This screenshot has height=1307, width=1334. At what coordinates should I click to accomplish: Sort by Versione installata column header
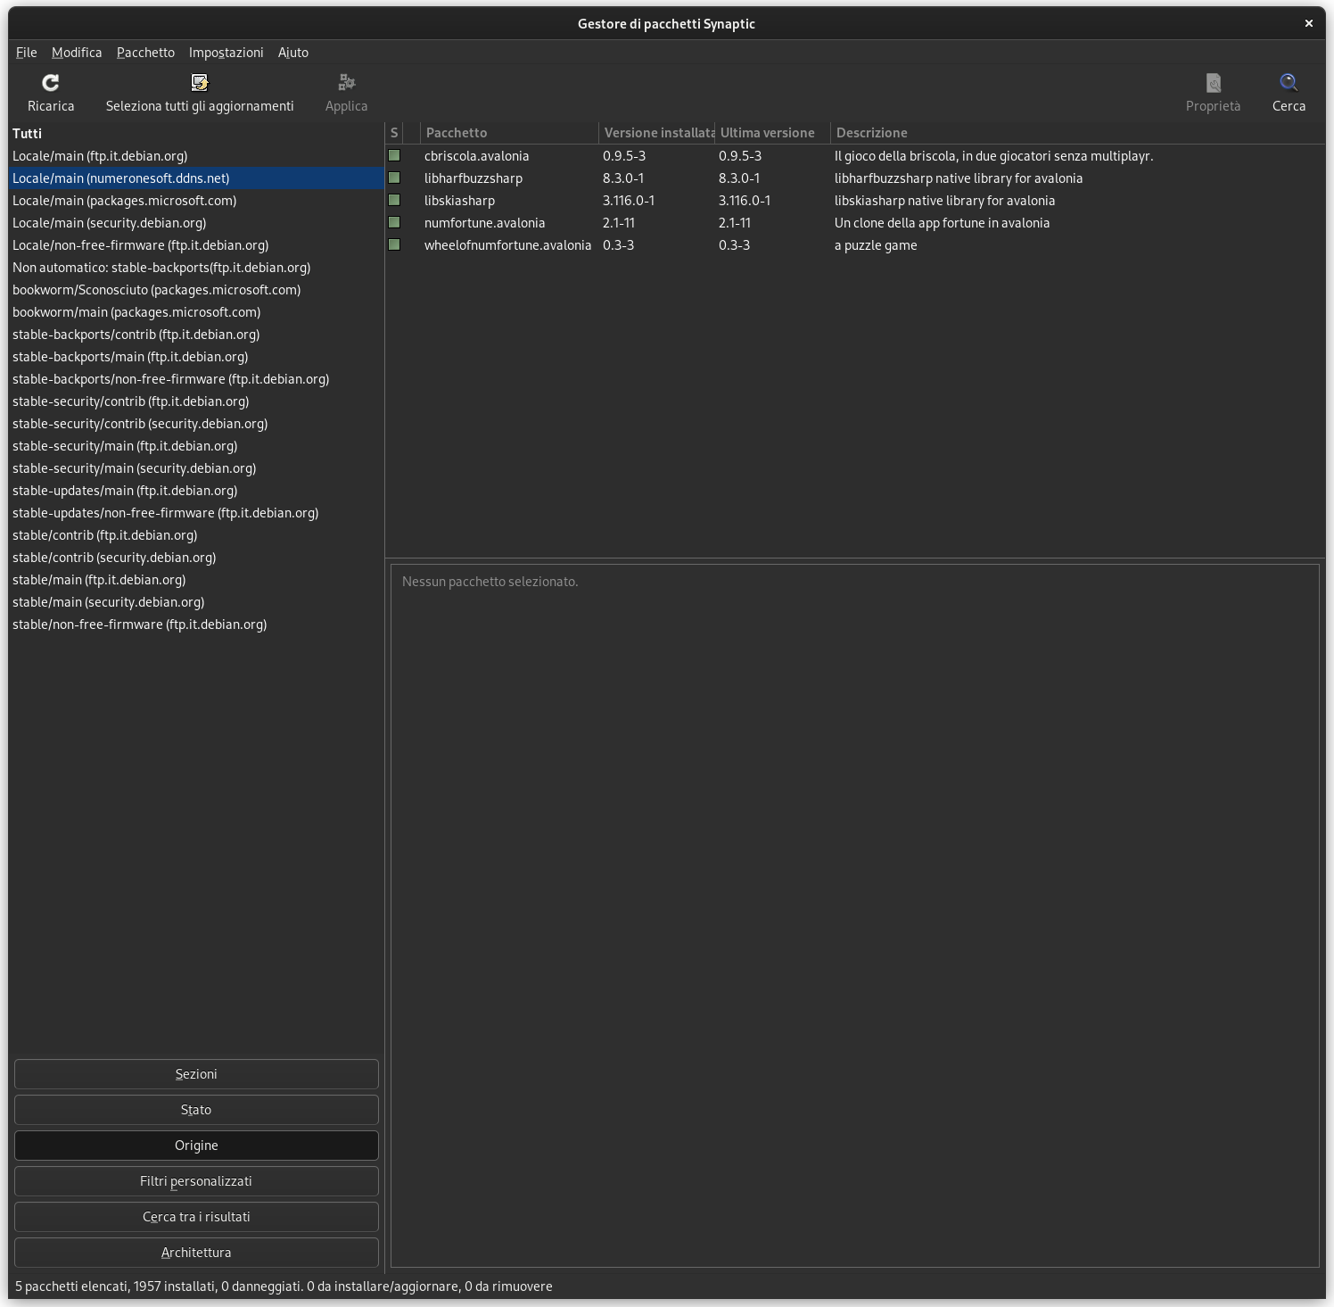(657, 133)
